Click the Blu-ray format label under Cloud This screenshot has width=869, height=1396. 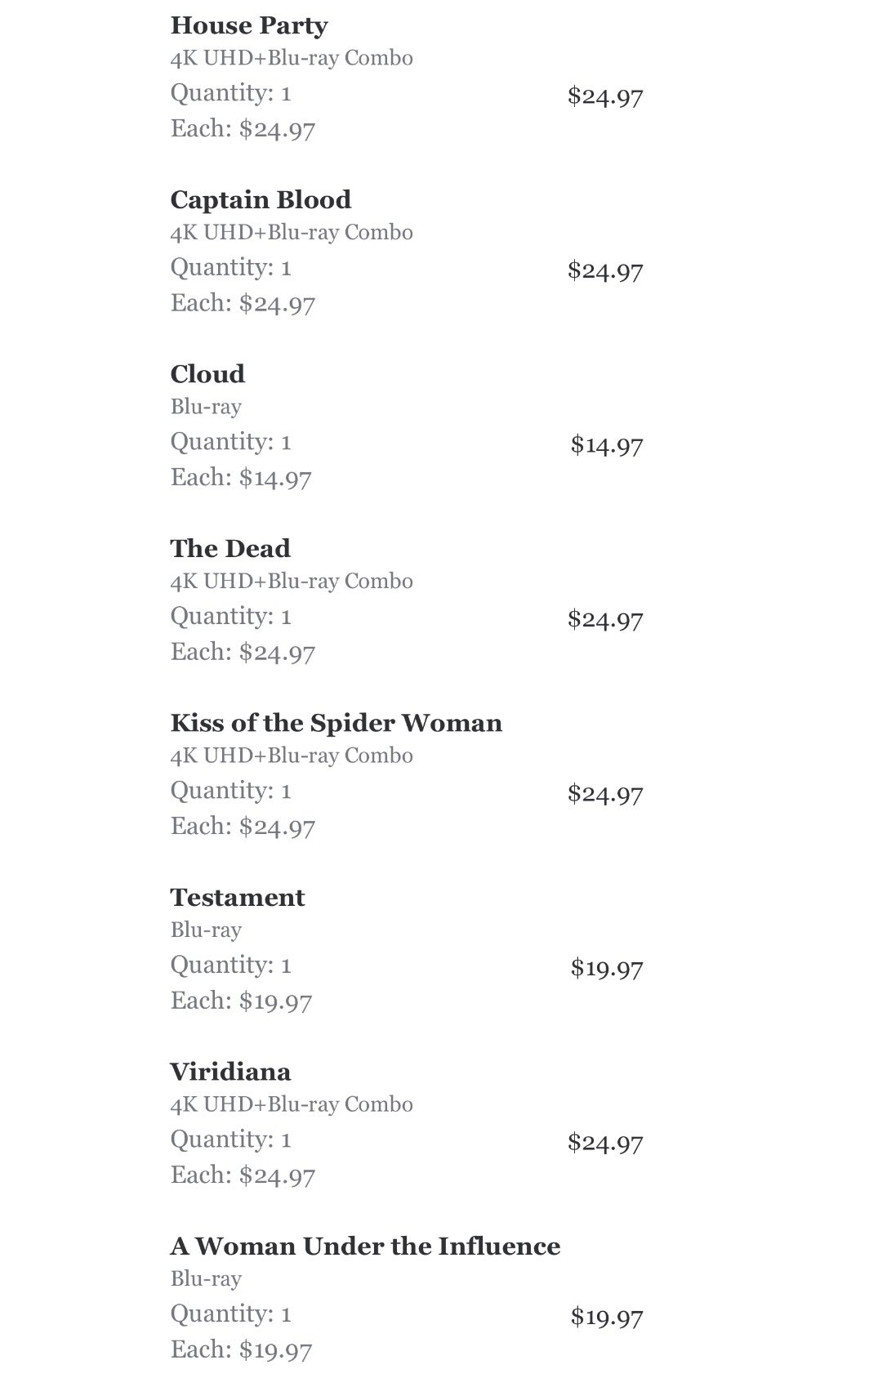[x=206, y=407]
